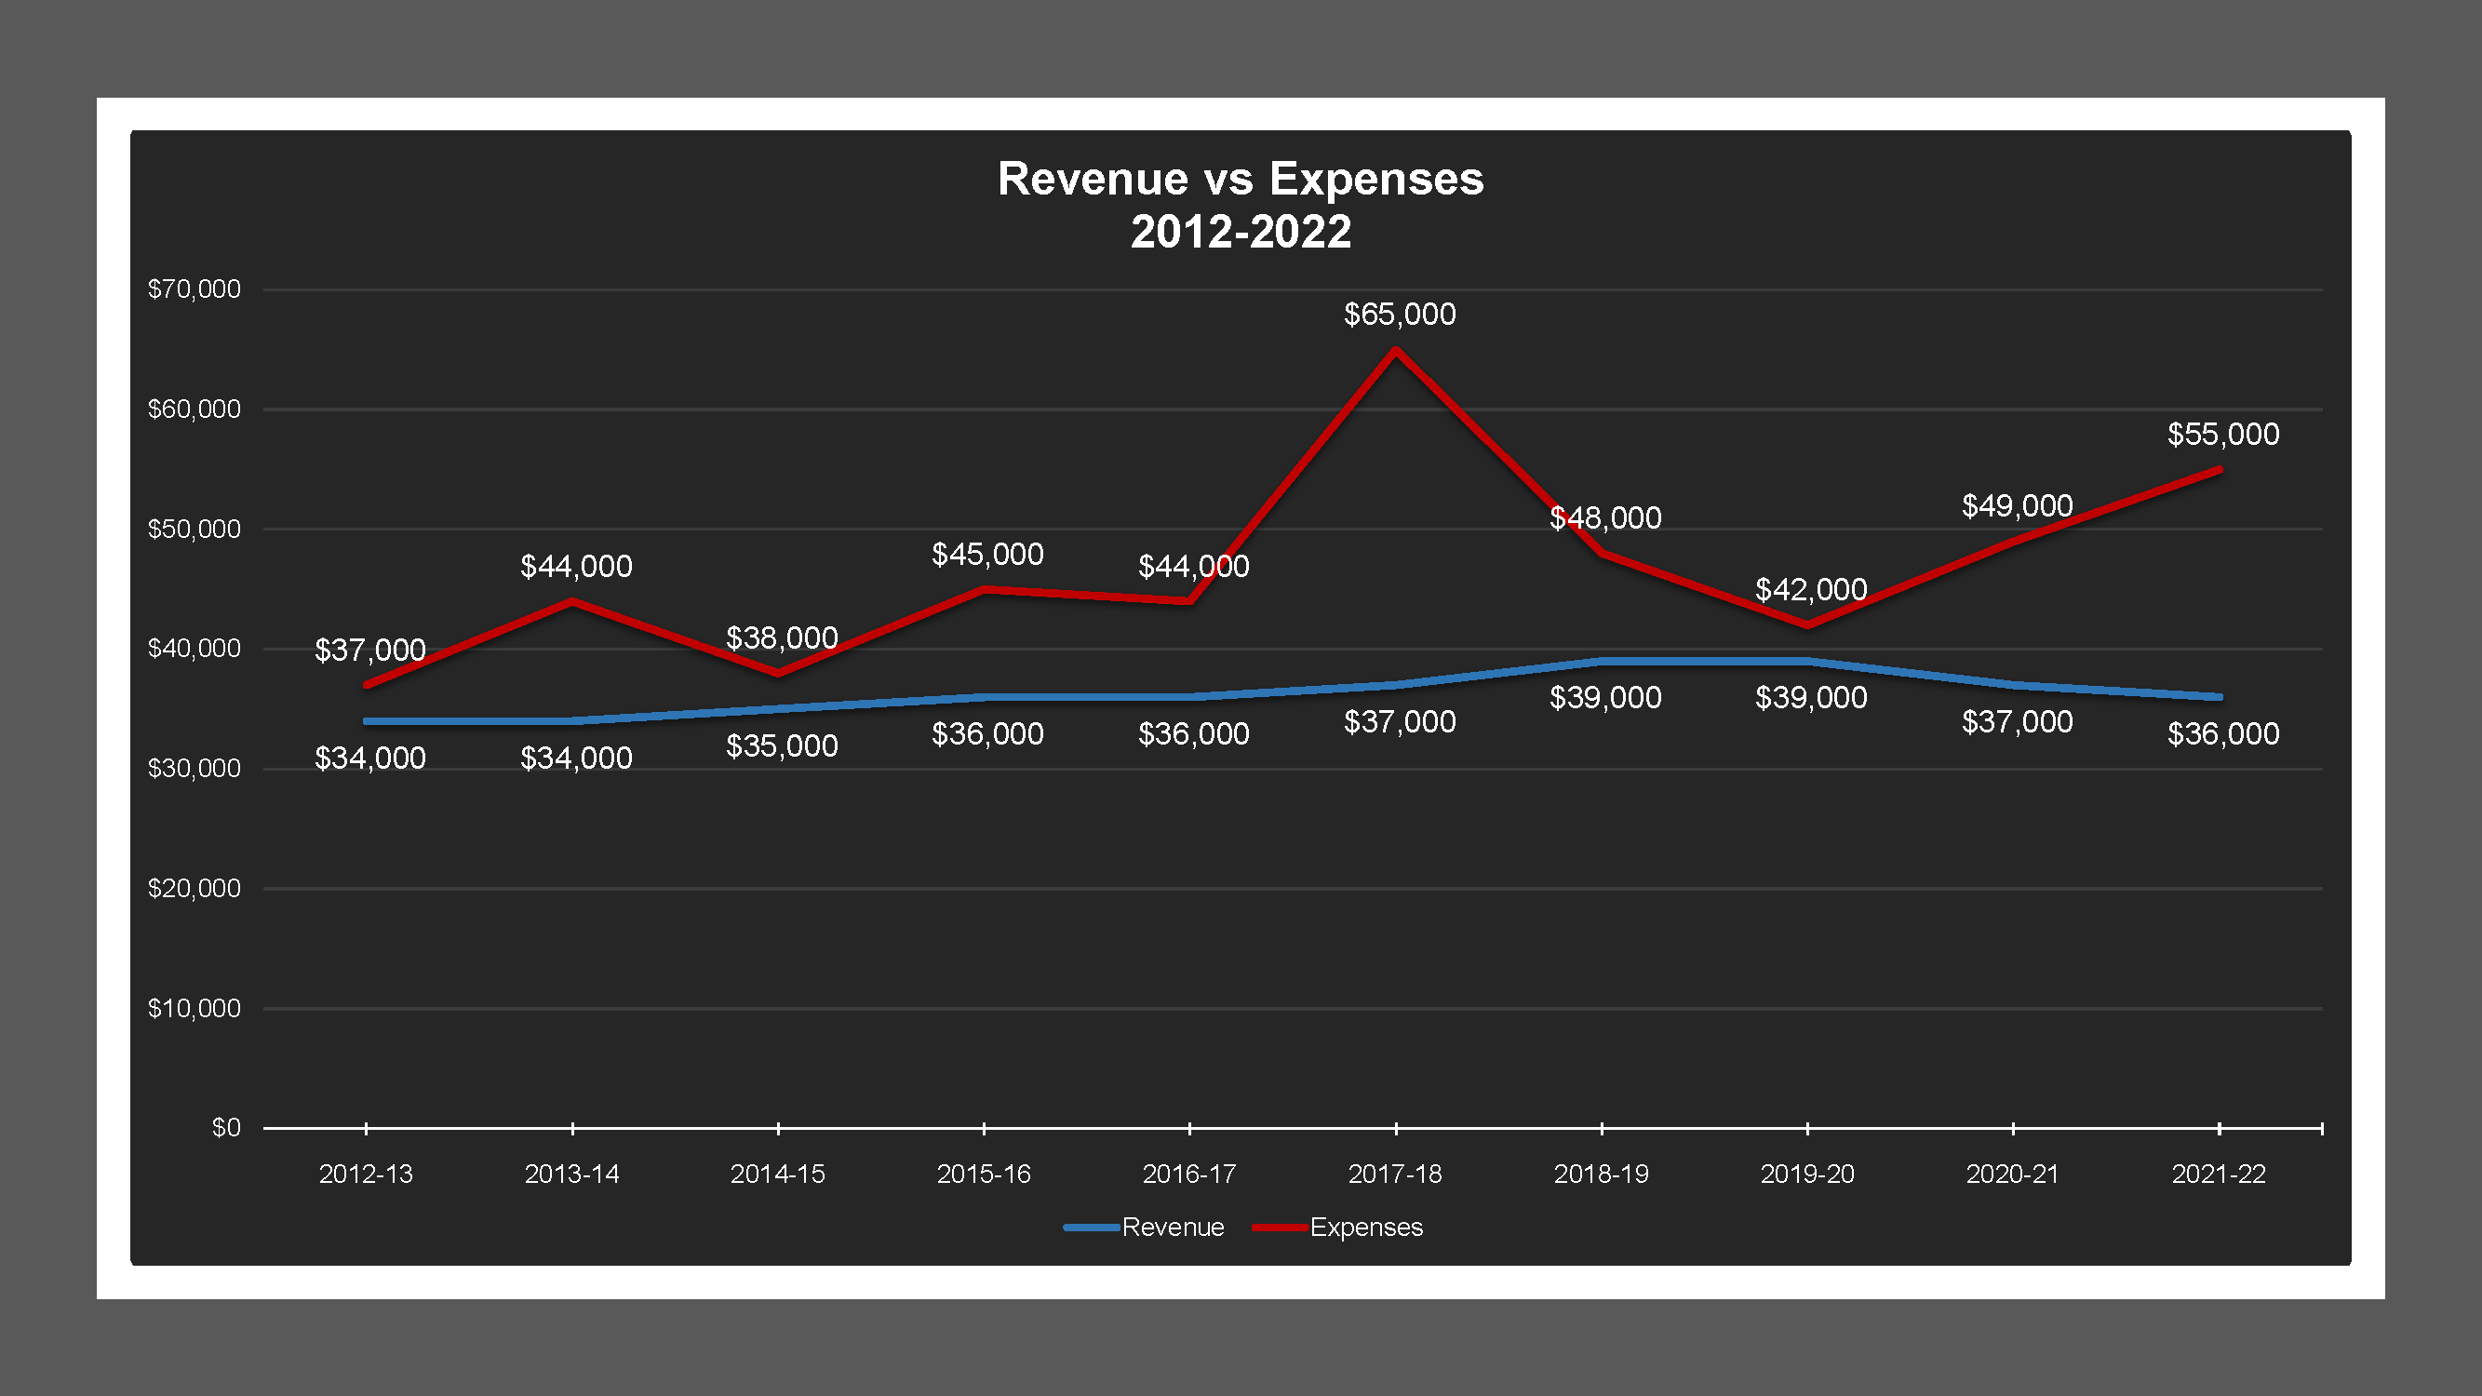Click the red Expenses legend line swatch
Screen dimensions: 2482x1396
(1280, 1228)
